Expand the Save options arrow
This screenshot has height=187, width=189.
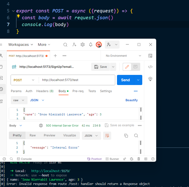(113, 67)
